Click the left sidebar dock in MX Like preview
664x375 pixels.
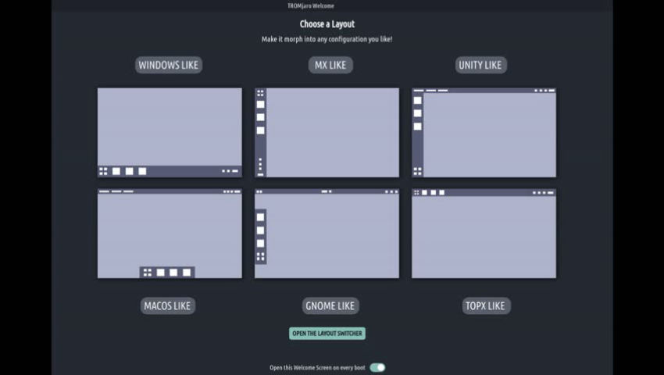(x=260, y=133)
